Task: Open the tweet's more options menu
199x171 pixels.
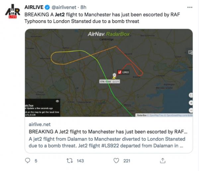Action: click(189, 6)
